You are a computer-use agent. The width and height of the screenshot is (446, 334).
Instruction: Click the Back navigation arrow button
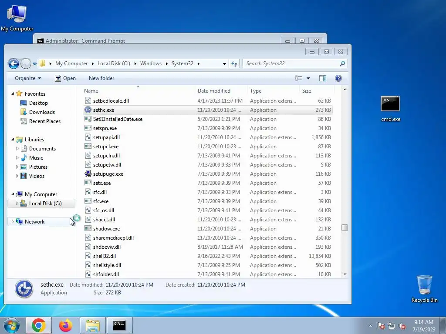pyautogui.click(x=14, y=63)
